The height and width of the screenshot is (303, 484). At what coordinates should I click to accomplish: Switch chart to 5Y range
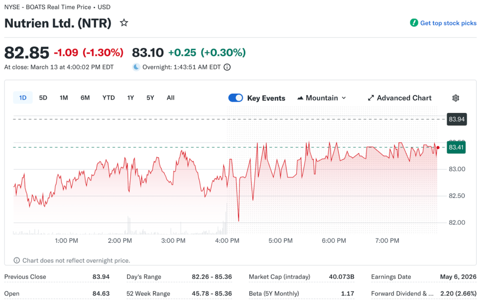coord(150,98)
